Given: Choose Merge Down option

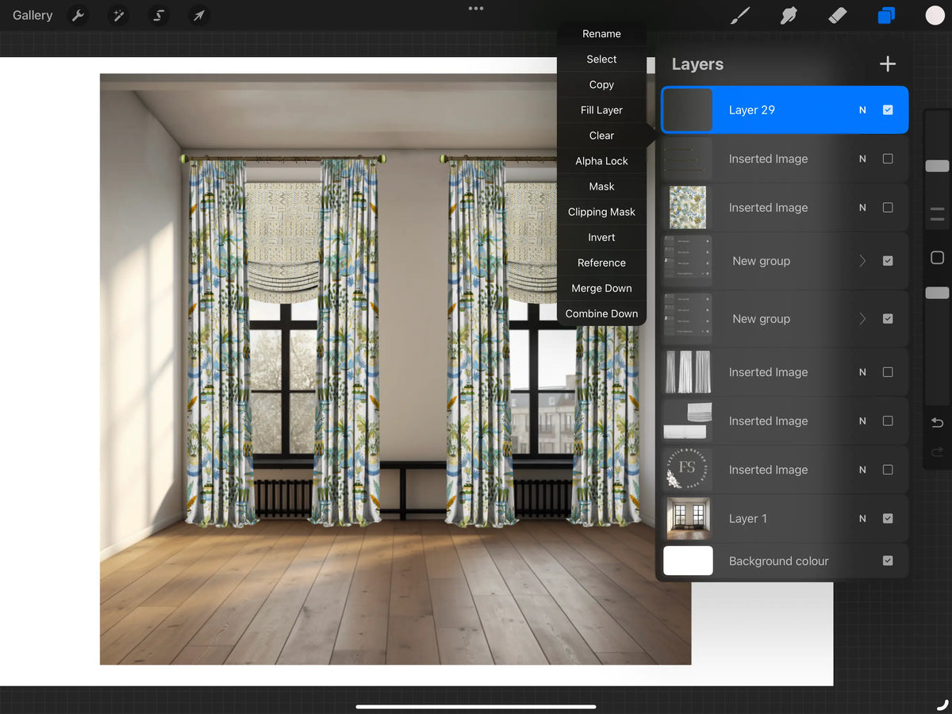Looking at the screenshot, I should coord(601,288).
